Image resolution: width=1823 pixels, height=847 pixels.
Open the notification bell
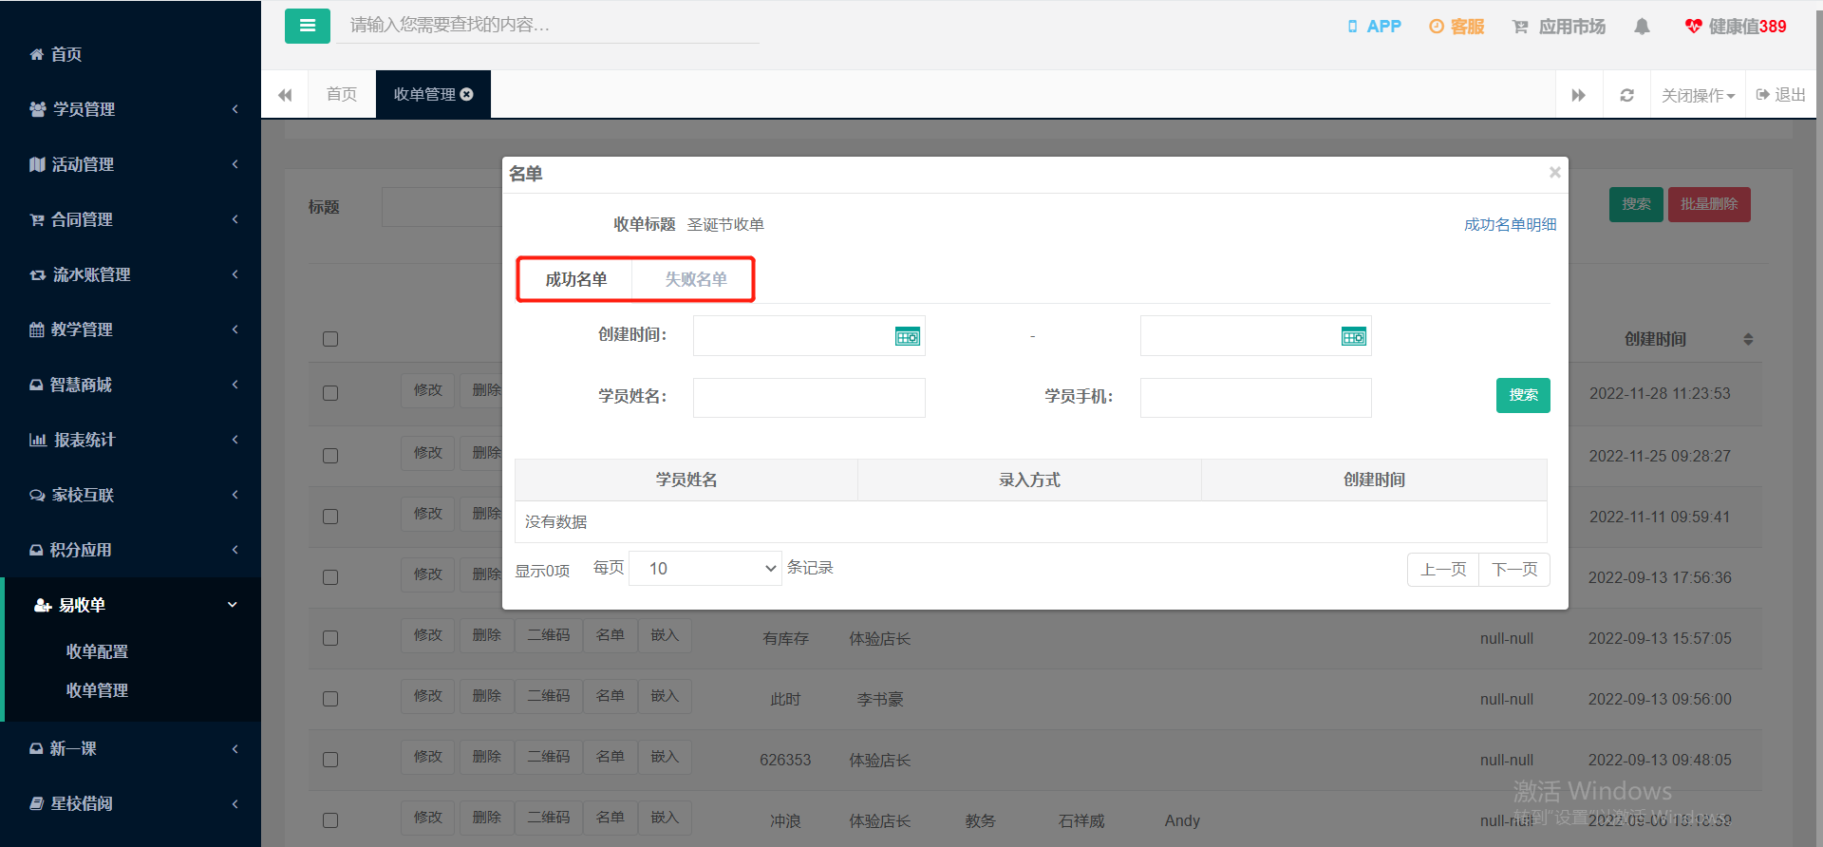(1642, 27)
